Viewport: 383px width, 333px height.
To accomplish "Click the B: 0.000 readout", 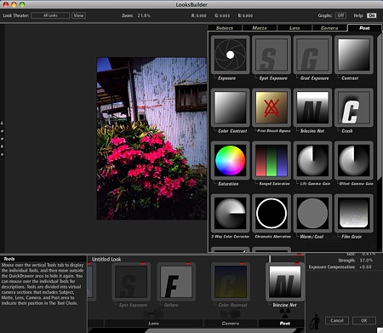I will [245, 15].
